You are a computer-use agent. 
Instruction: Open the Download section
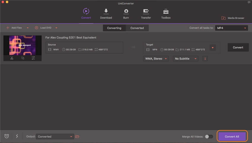(x=106, y=14)
